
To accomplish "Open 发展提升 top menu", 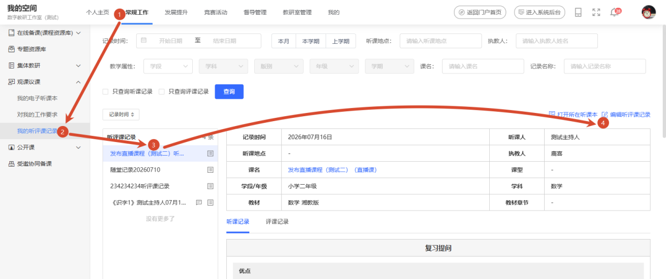I will pyautogui.click(x=176, y=12).
